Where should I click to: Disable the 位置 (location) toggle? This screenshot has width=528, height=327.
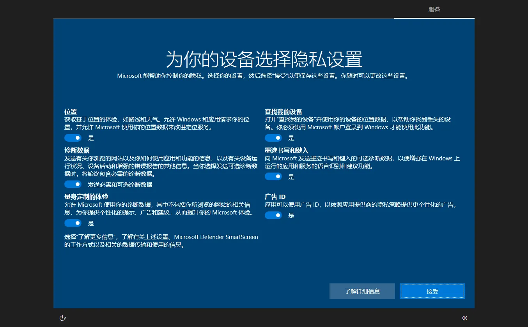pos(73,137)
